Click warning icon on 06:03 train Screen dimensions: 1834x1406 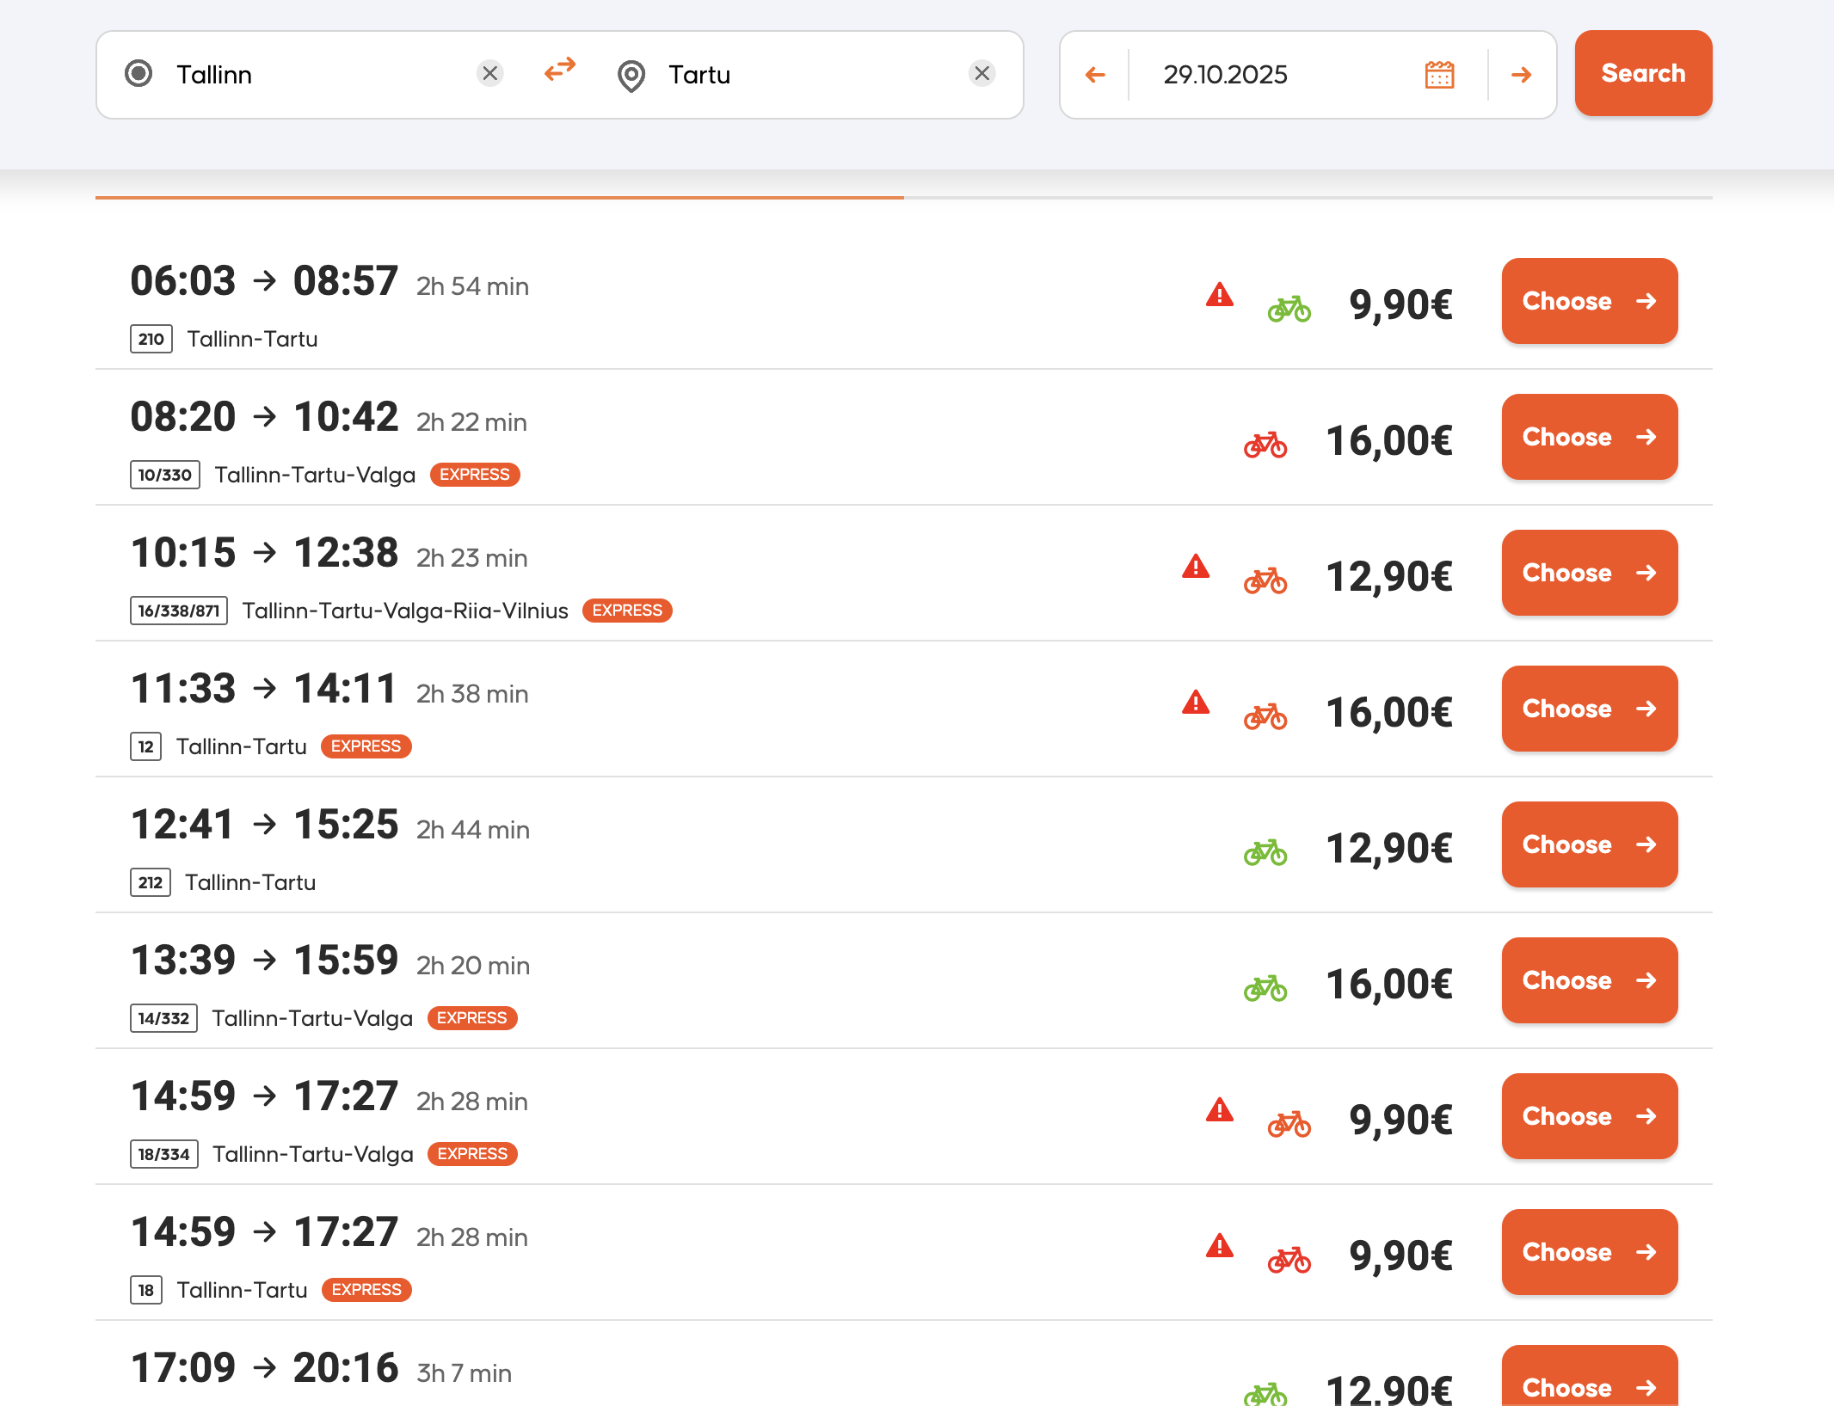1220,295
